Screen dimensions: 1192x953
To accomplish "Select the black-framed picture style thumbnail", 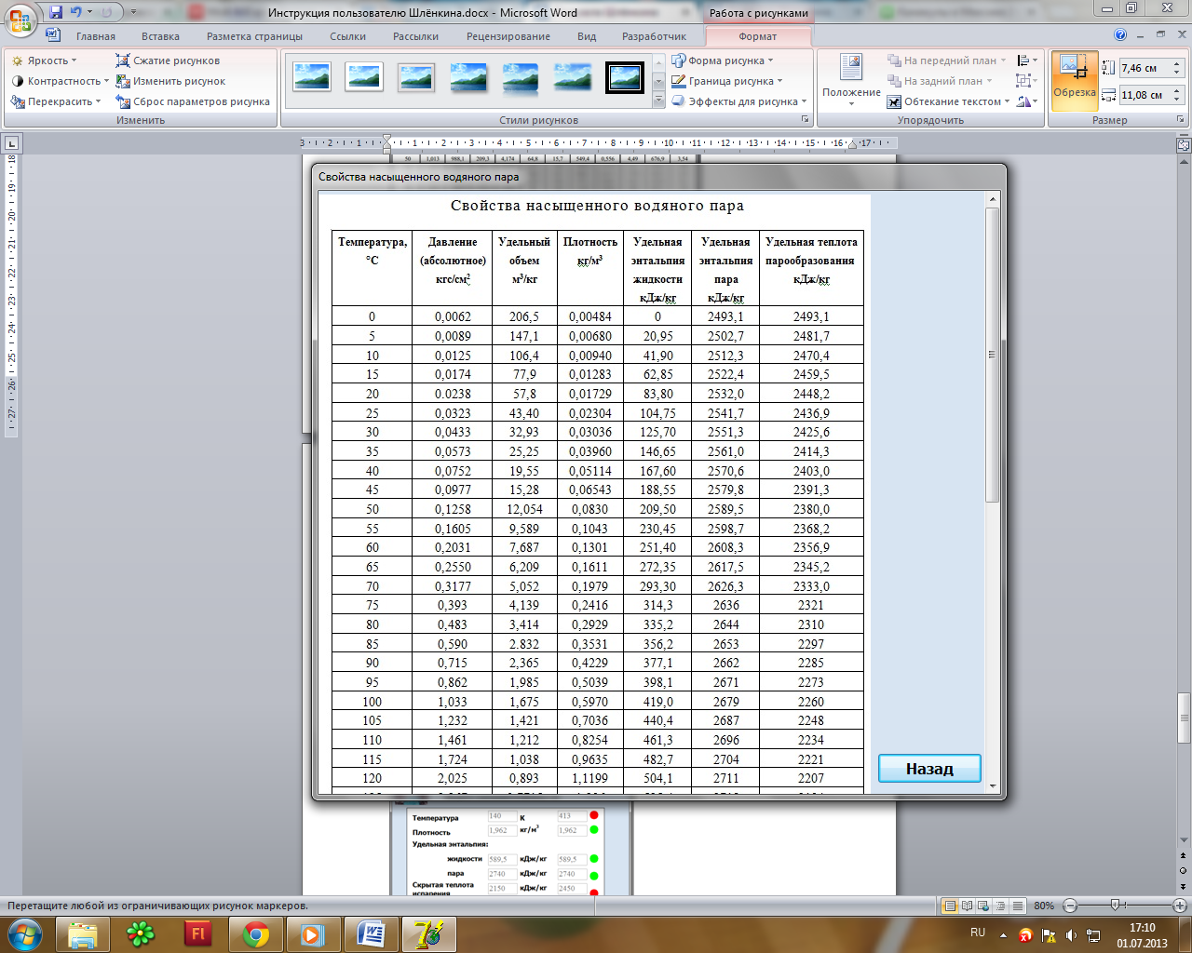I will [625, 77].
